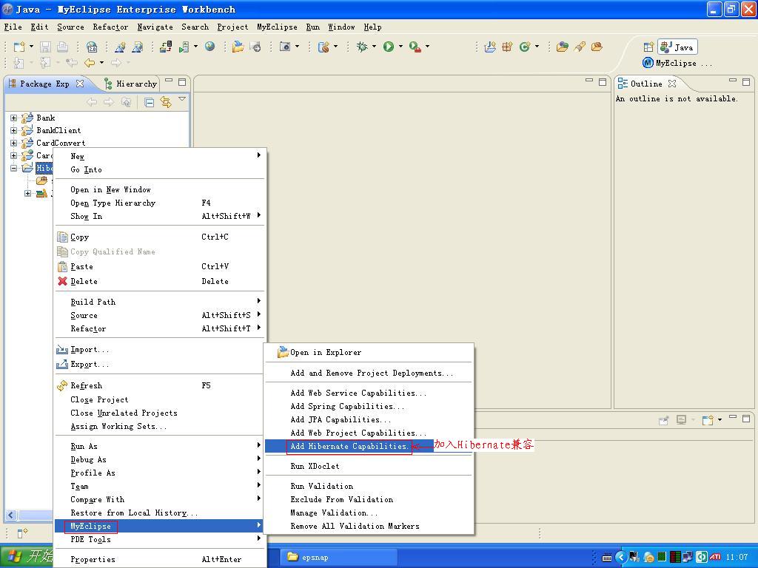
Task: Click the globe icon labeled 2.0
Action: coord(92,47)
